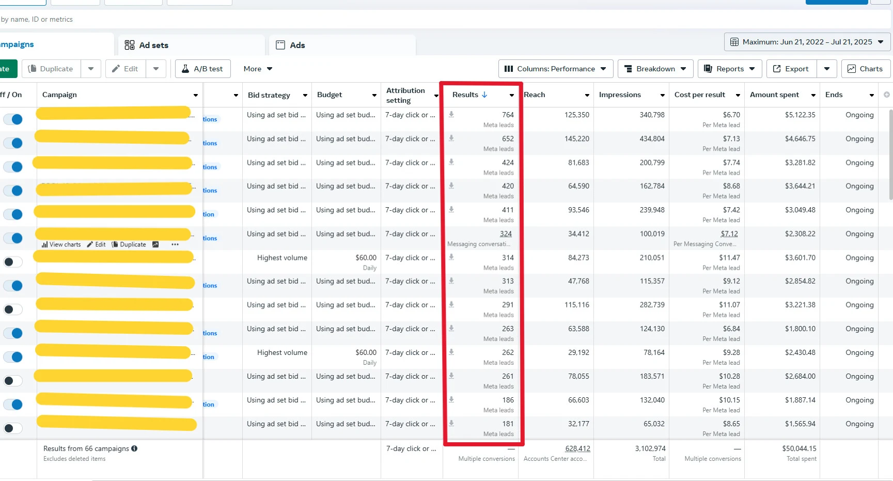Toggle on the last campaign row switch
The image size is (893, 481).
tap(13, 428)
